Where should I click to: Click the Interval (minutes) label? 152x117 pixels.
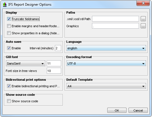42,48
